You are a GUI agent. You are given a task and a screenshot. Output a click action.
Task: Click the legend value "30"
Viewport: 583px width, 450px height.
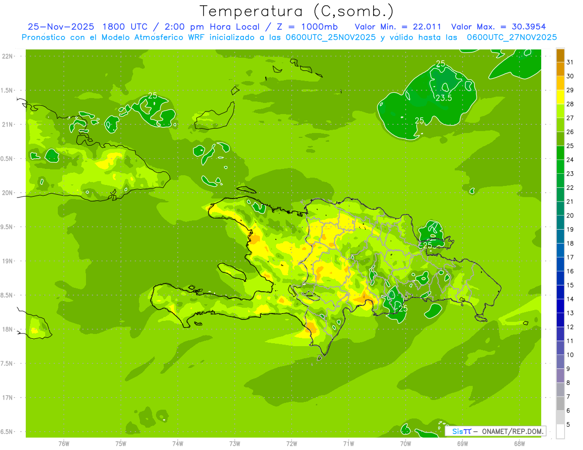[x=570, y=76]
